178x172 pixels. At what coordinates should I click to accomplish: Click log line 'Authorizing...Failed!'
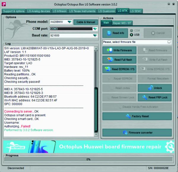tap(17, 126)
